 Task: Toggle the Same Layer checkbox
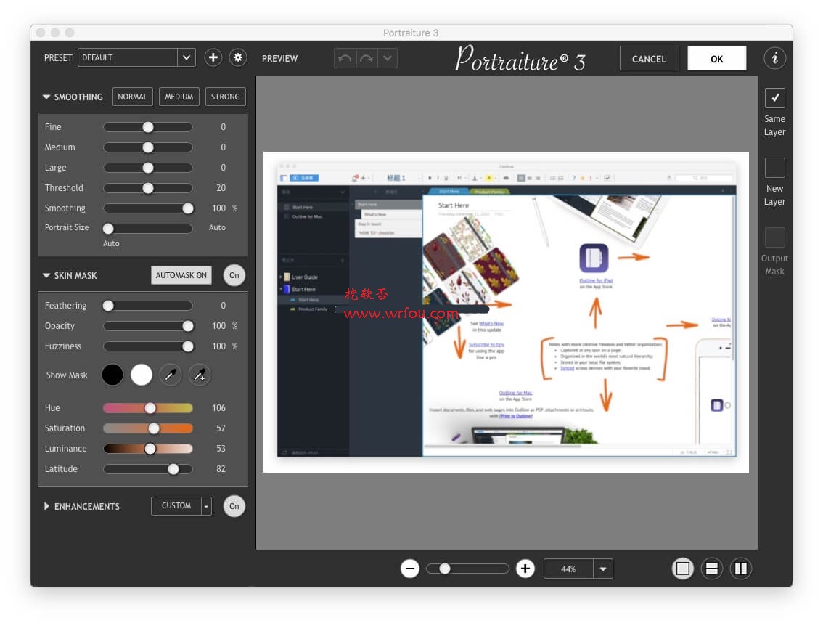[774, 98]
